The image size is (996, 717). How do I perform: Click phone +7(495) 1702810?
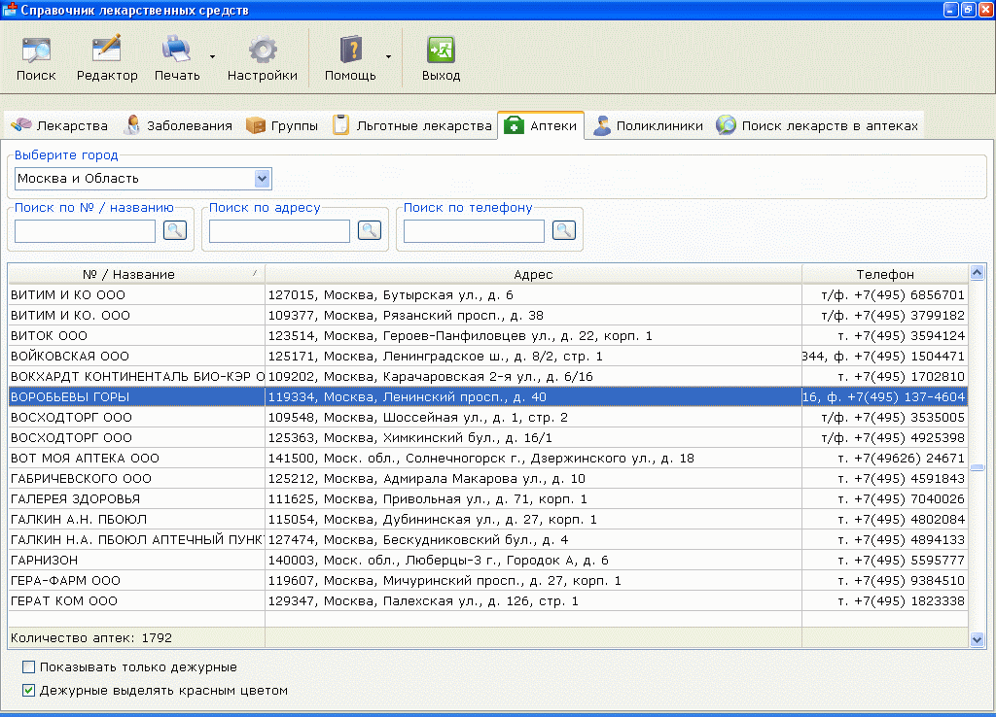909,376
